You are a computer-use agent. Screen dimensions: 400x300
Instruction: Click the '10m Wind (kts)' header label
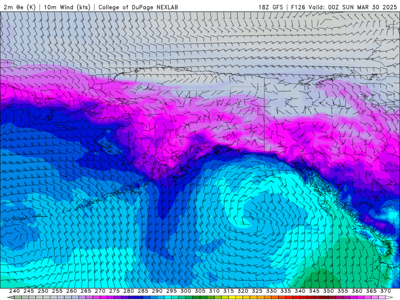pos(67,7)
